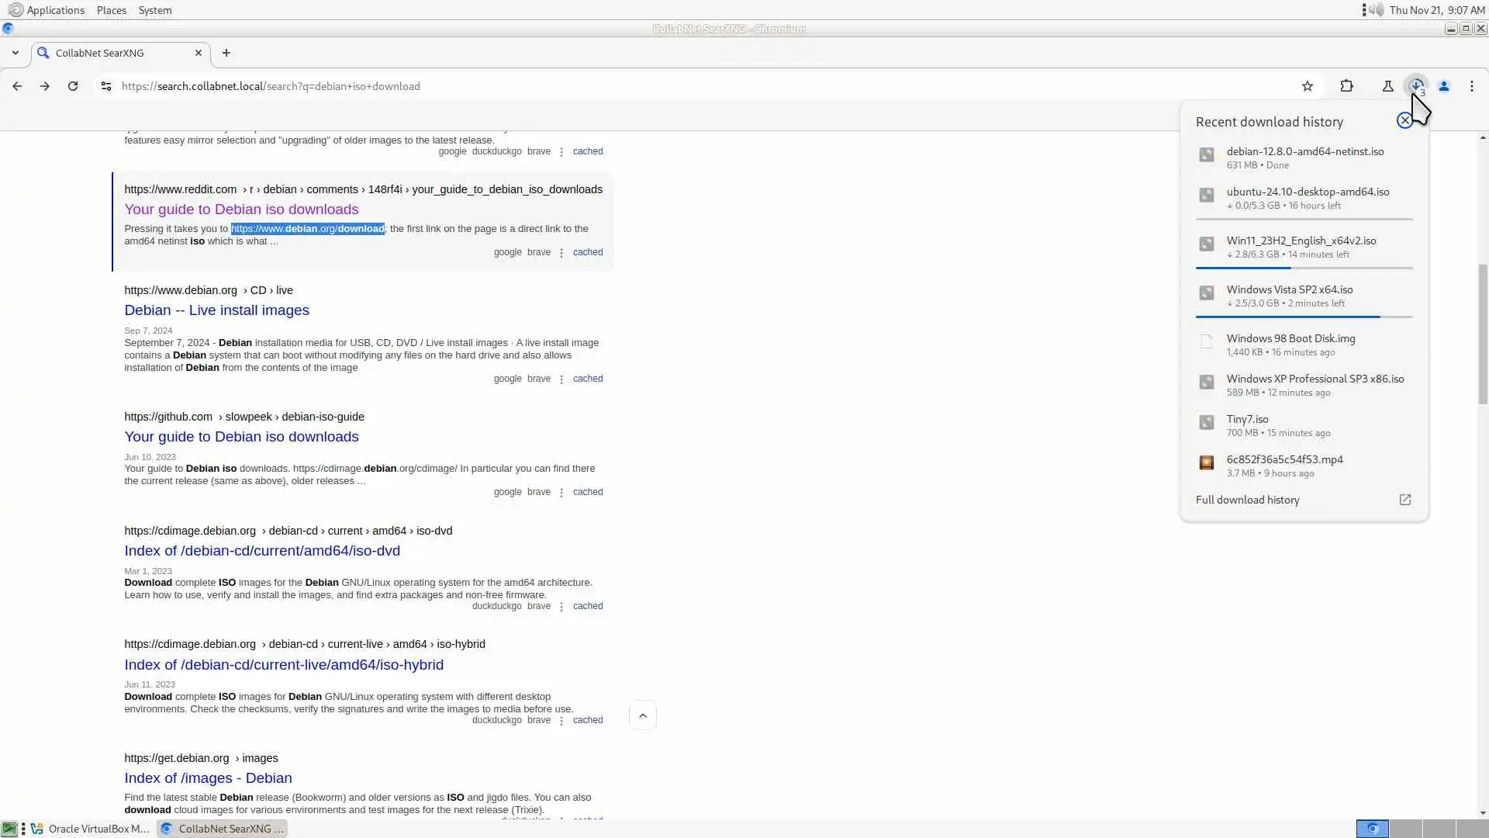The image size is (1489, 838).
Task: Expand options menu for Reddit result
Action: coord(561,253)
